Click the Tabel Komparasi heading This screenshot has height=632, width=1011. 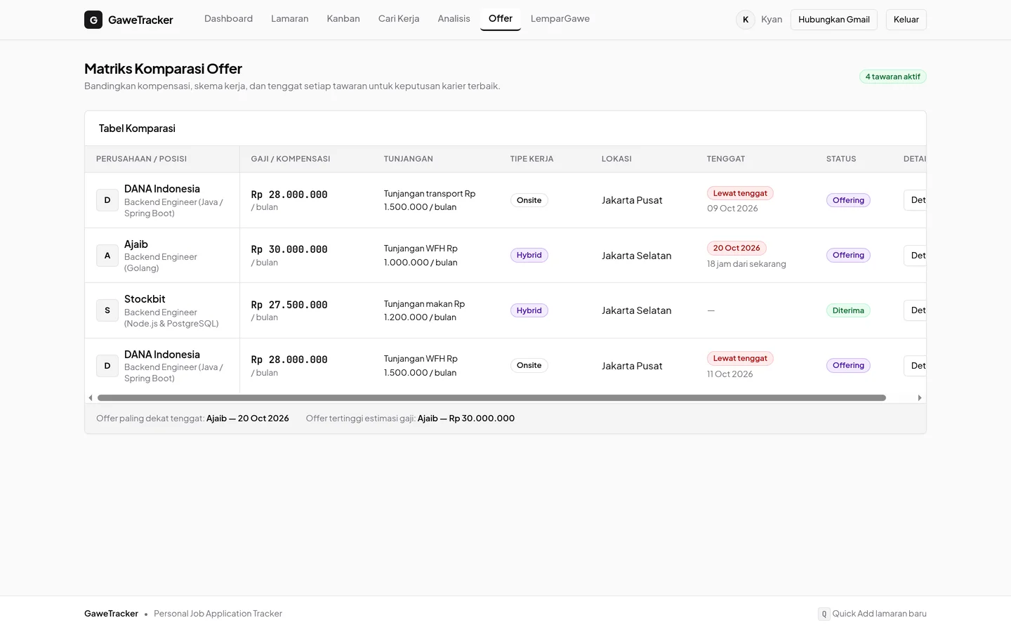pyautogui.click(x=137, y=129)
